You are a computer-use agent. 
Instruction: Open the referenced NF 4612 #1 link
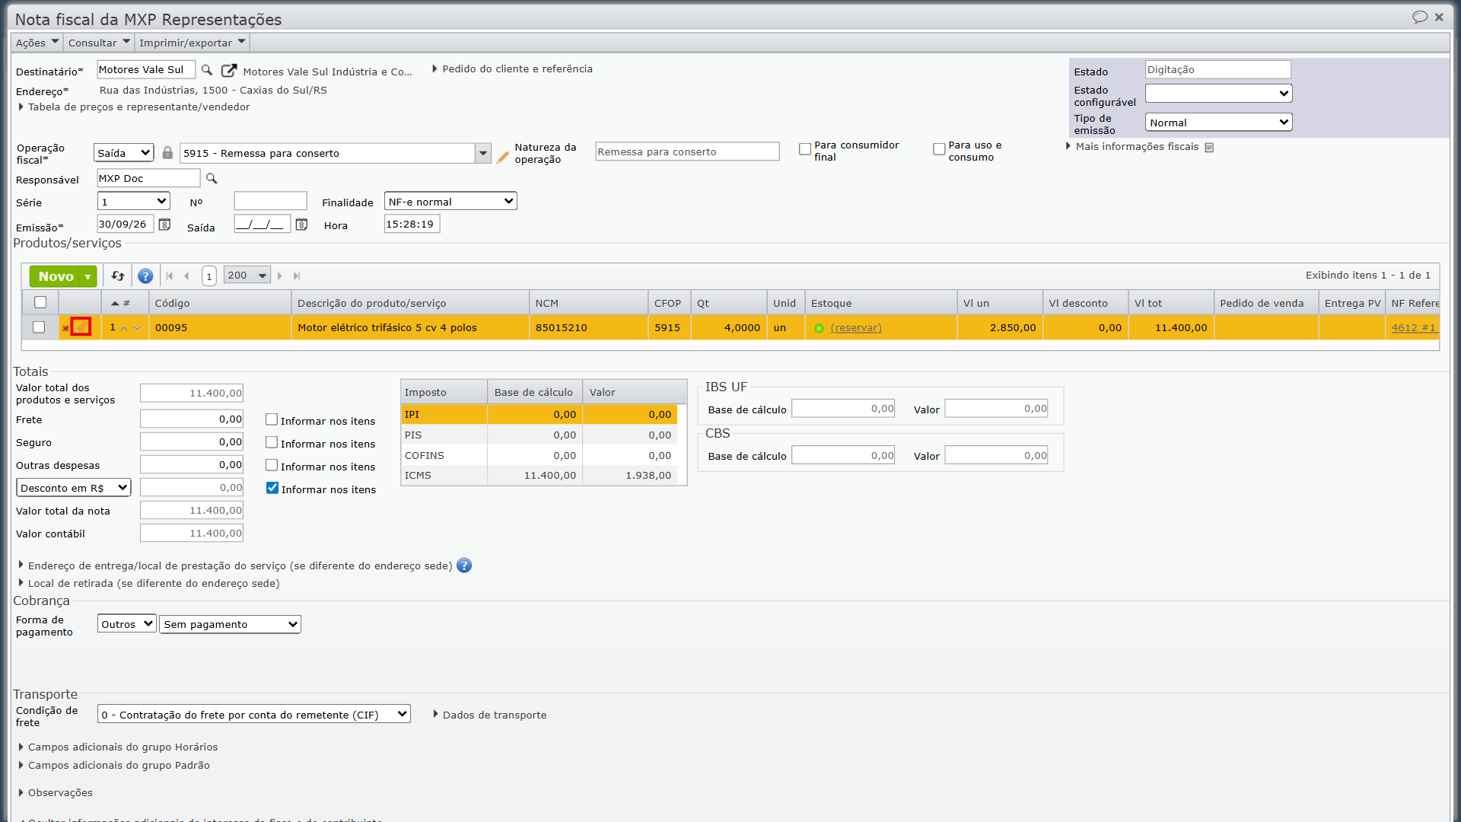(x=1413, y=328)
